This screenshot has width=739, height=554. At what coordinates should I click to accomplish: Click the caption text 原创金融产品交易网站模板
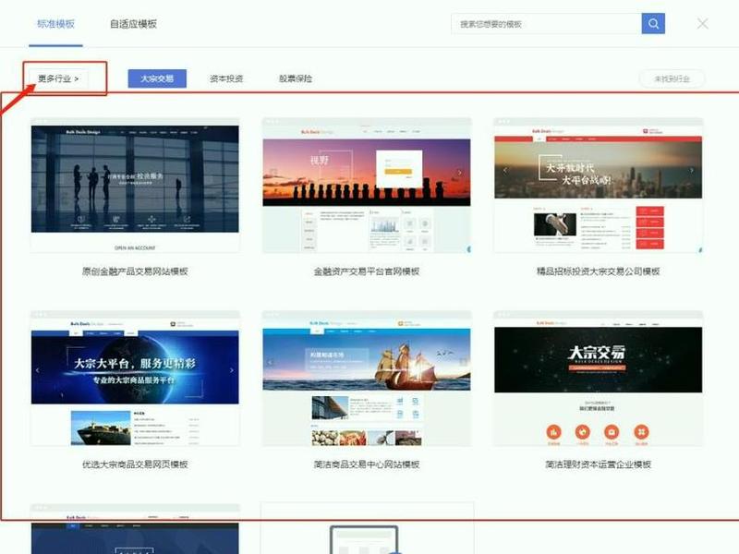(135, 271)
